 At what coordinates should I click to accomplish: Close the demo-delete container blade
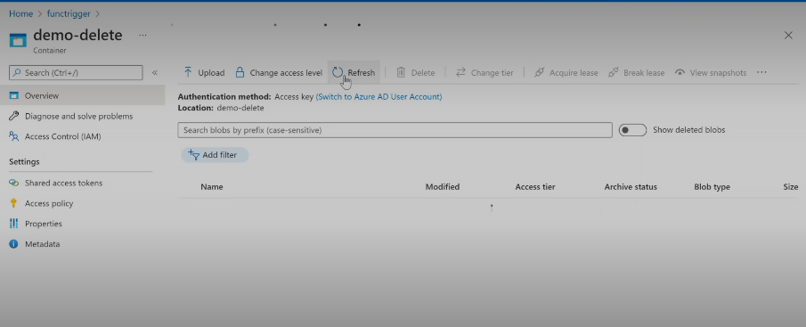point(788,35)
